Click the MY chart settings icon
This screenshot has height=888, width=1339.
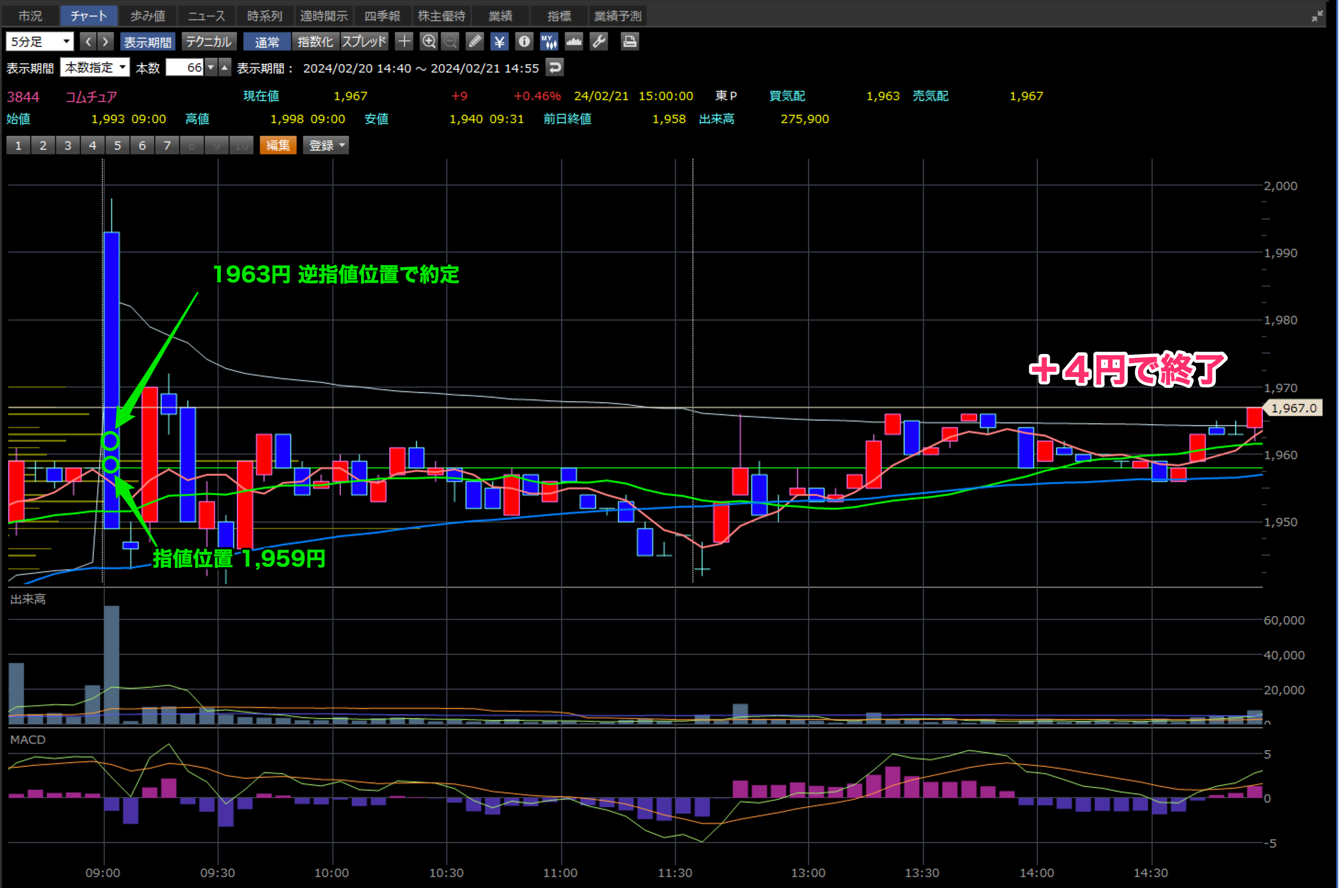click(548, 41)
